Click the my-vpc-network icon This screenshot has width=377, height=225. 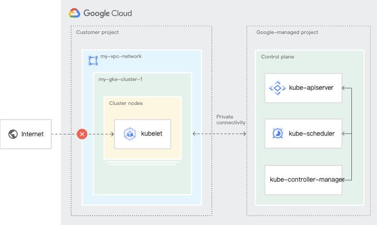(93, 61)
